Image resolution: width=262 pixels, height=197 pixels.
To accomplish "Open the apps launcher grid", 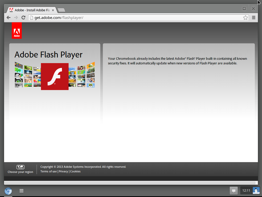I will pos(21,191).
